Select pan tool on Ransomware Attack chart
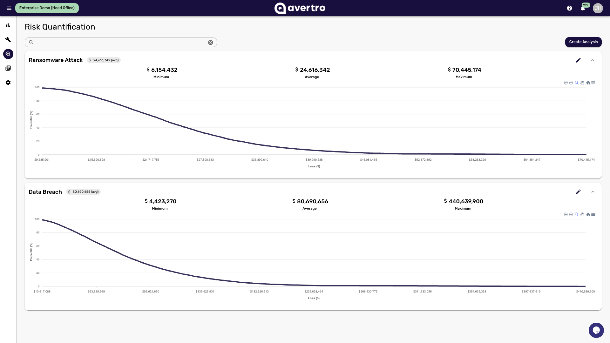Viewport: 610px width, 343px height. [x=582, y=83]
